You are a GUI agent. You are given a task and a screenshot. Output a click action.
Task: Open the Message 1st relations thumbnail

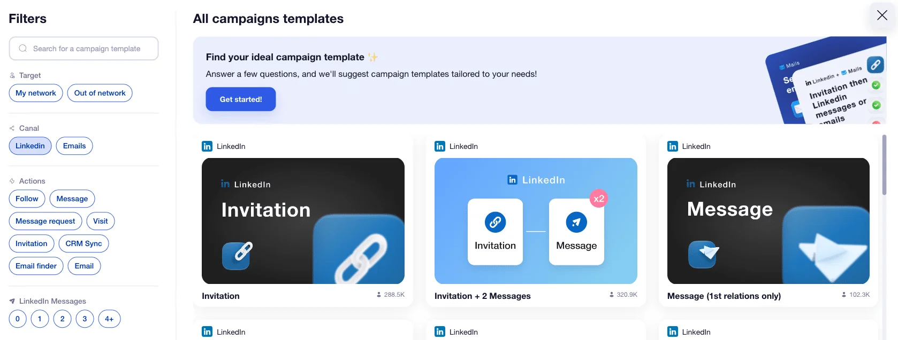click(x=768, y=221)
